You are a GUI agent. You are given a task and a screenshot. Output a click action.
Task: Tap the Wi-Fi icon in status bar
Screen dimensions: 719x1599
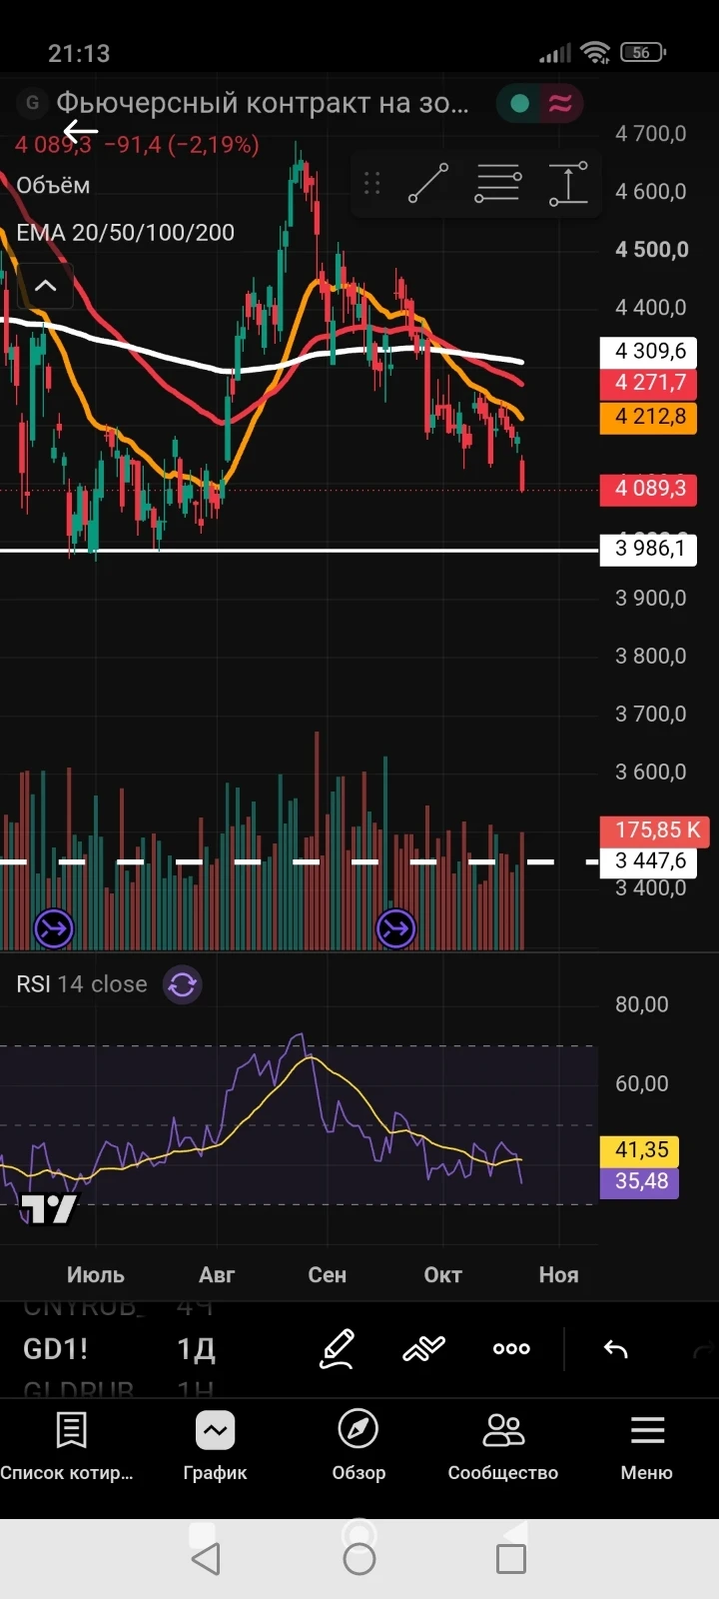(x=596, y=53)
